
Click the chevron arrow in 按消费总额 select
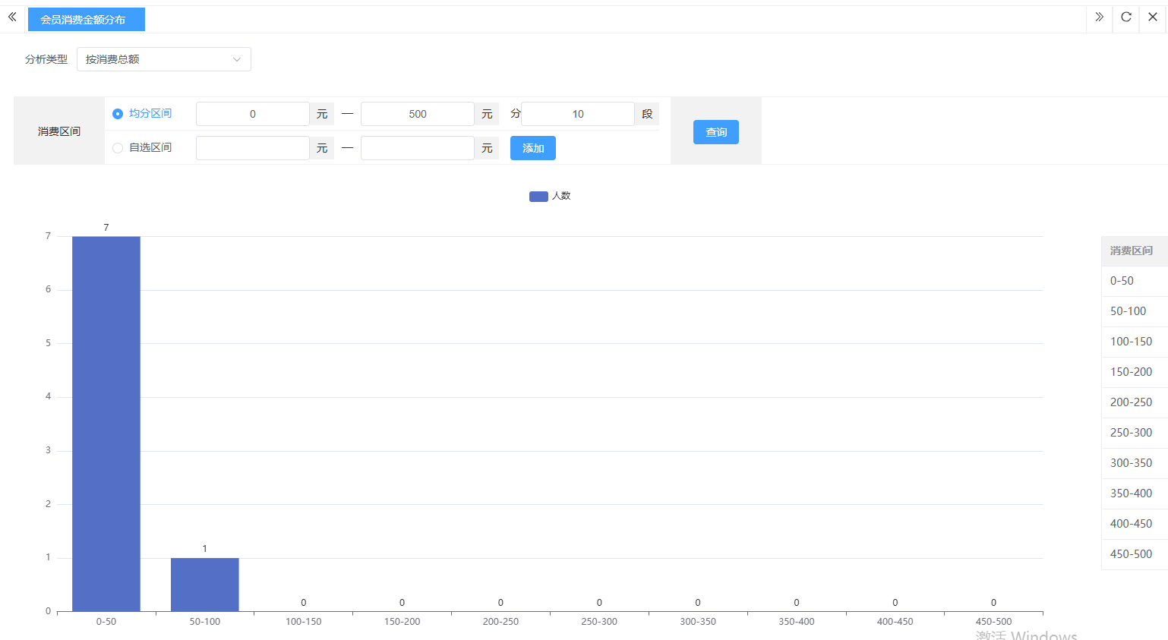point(237,59)
